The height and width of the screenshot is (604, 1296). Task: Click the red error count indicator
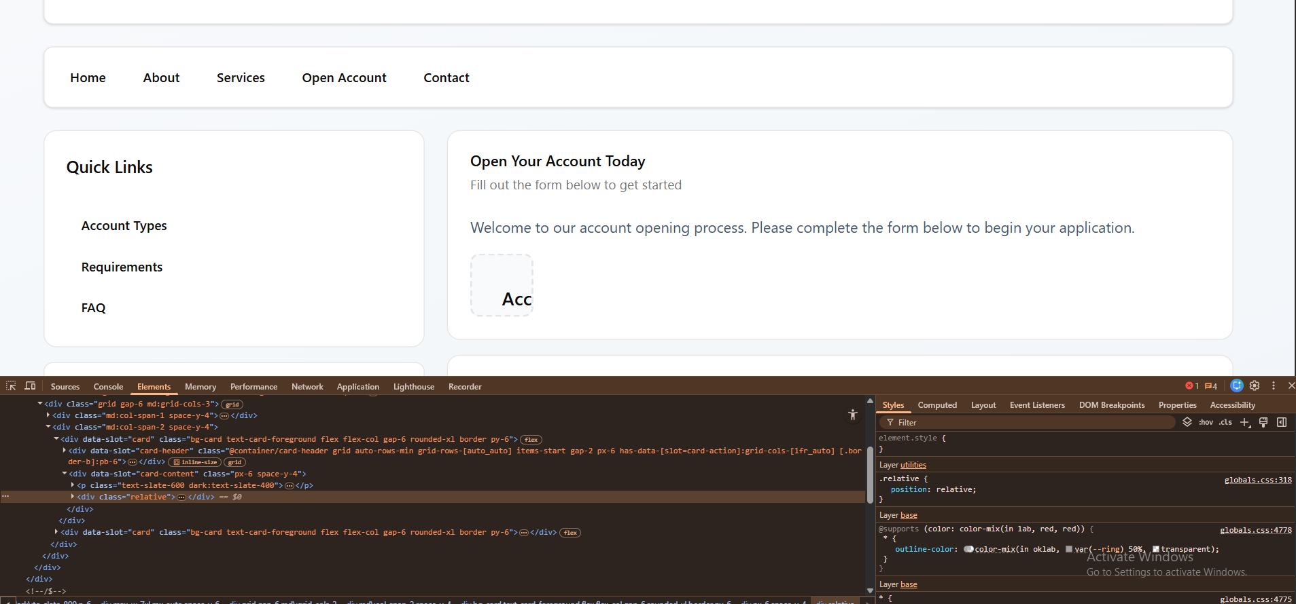tap(1192, 385)
